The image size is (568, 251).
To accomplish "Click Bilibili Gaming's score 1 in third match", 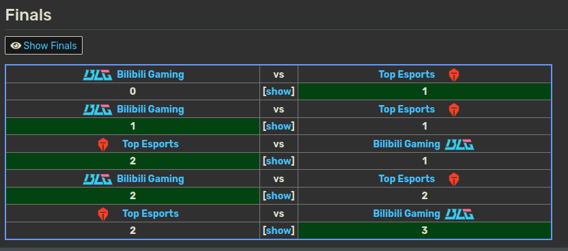I will click(425, 161).
